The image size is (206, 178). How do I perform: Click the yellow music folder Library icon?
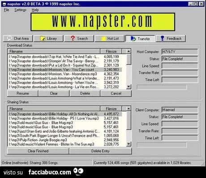[x=43, y=39]
